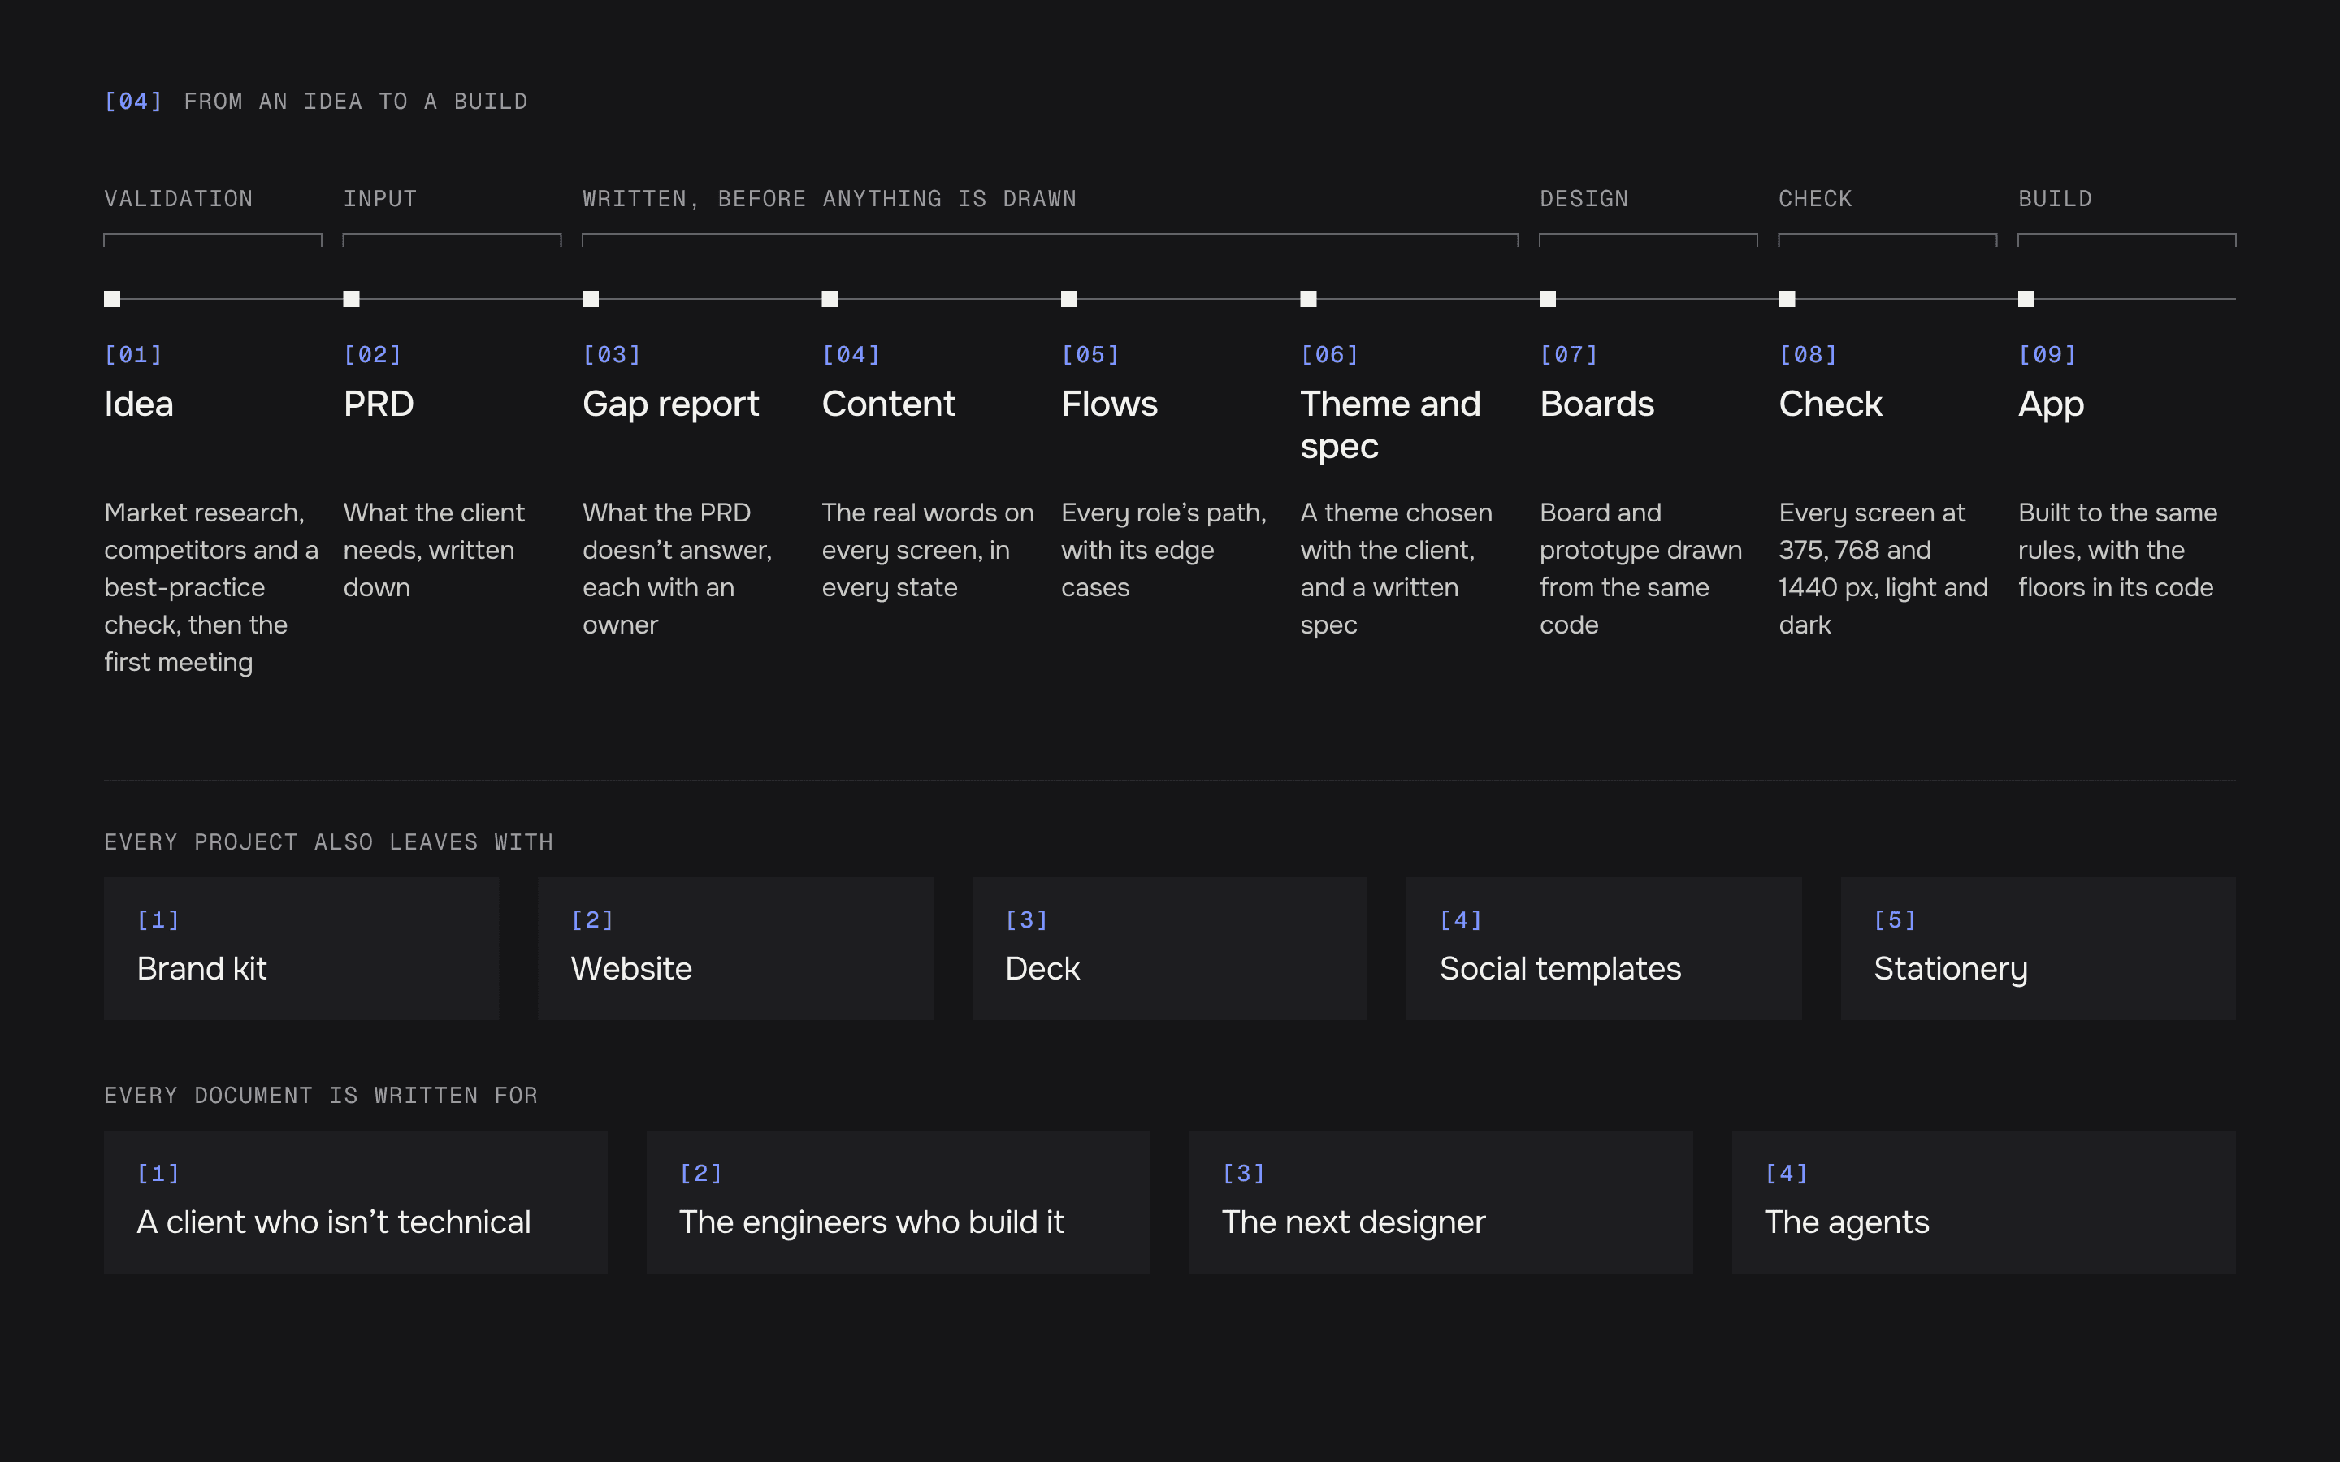Click the 'Theme and spec' step heading
2340x1462 pixels.
pos(1390,426)
